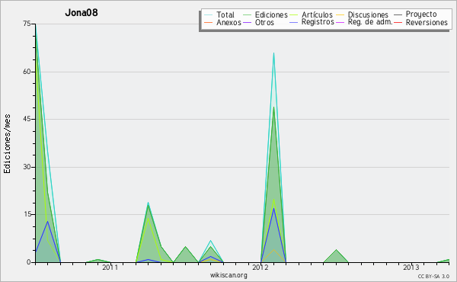Screen dimensions: 457x282
Task: Click the 30 y-axis label
Action: pos(27,167)
